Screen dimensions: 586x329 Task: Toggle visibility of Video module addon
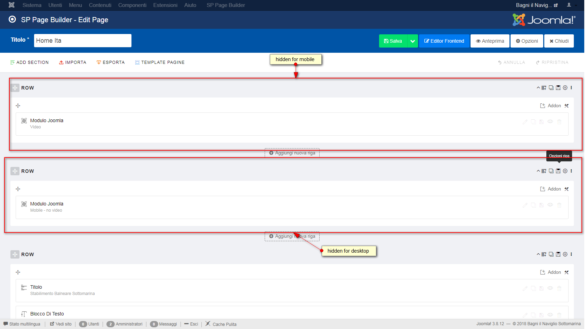(x=550, y=121)
